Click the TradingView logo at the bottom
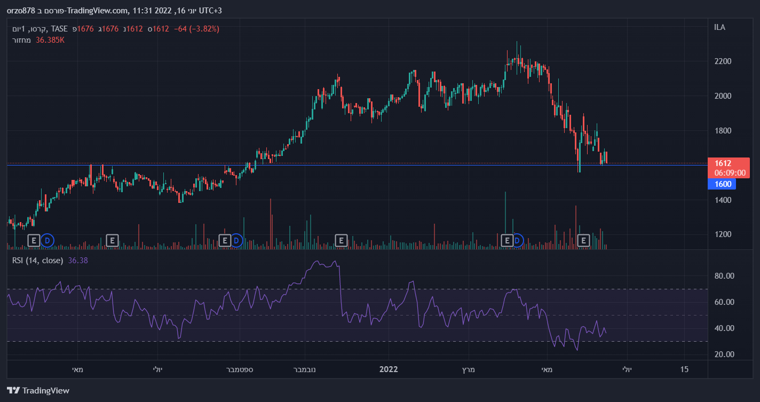760x402 pixels. 38,390
